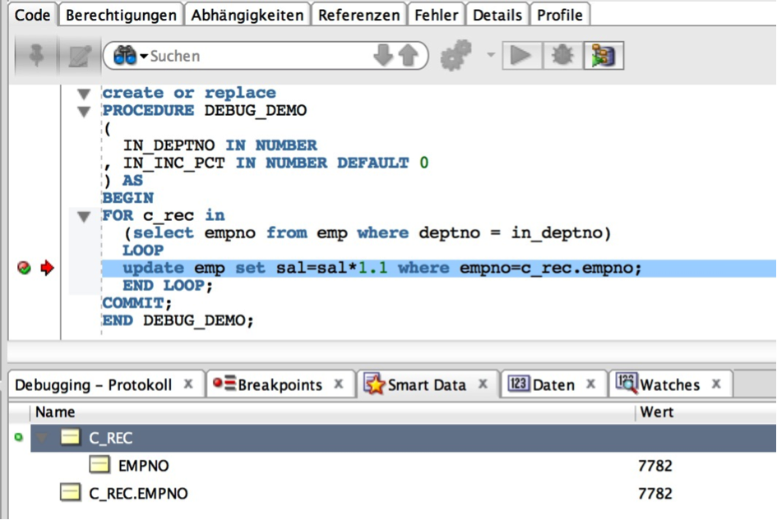Click the Smart Data star icon
777x520 pixels.
coord(375,384)
